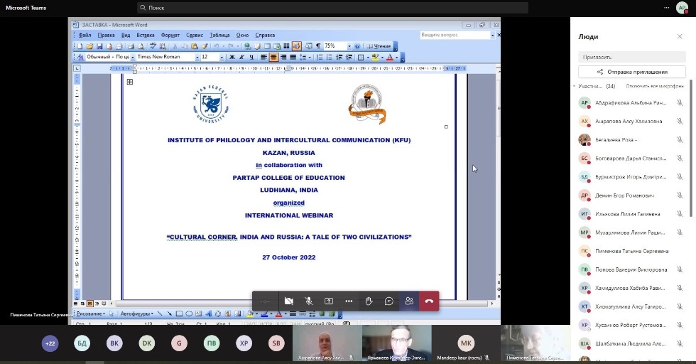Open the meeting chat
This screenshot has height=364, width=696.
(x=389, y=301)
